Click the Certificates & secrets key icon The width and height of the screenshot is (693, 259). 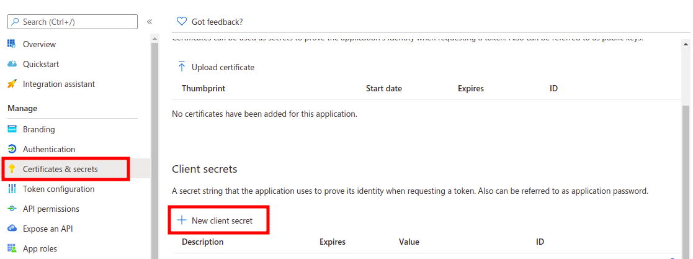(x=11, y=169)
